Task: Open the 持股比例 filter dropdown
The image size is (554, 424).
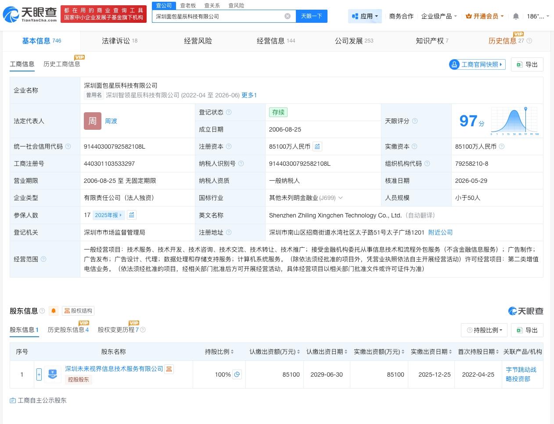Action: coord(484,330)
